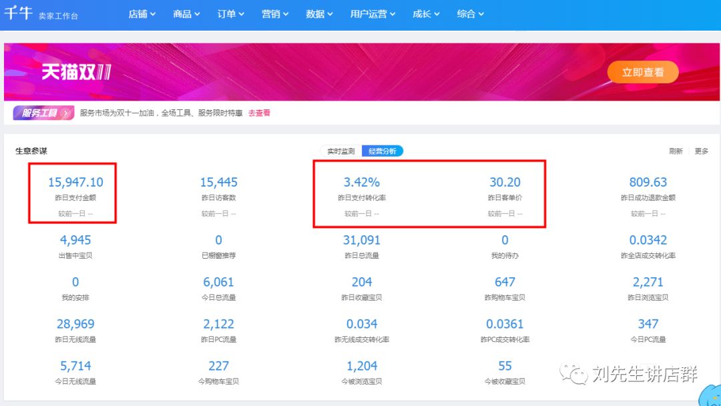Click the 昨全店成交转化率 value 0.0342
The image size is (721, 406).
(648, 240)
